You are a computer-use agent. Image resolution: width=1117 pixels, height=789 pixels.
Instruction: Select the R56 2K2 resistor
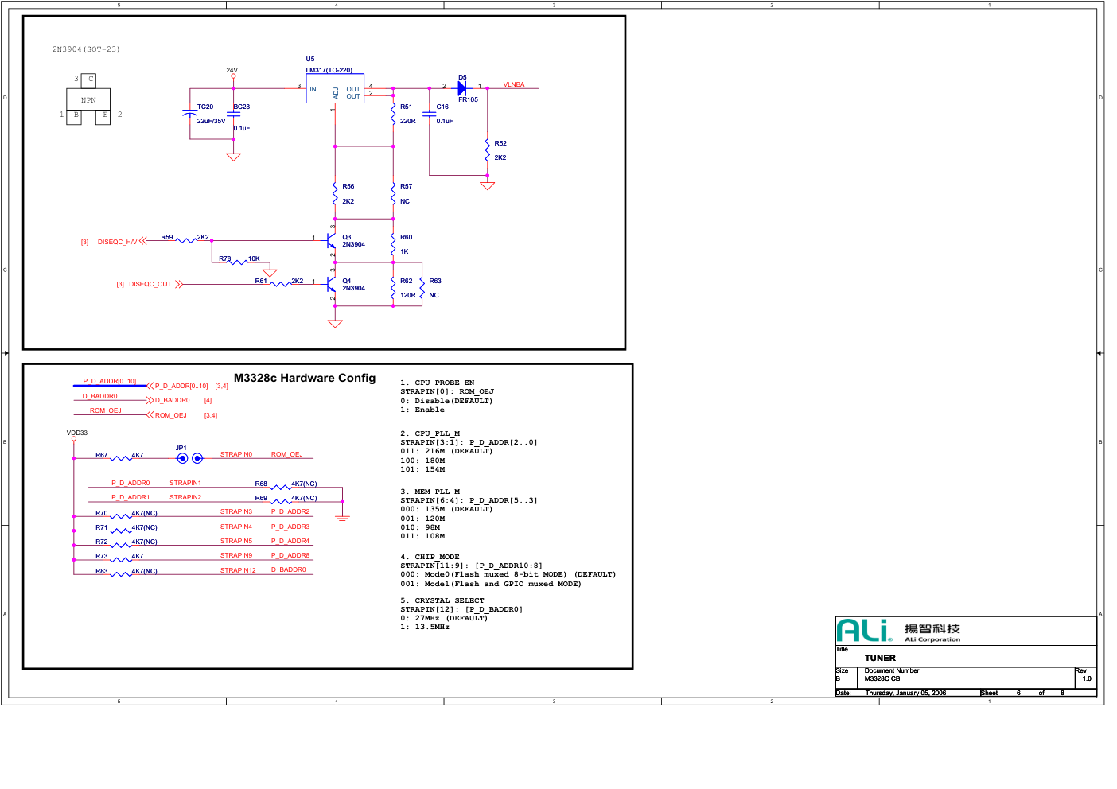point(335,193)
